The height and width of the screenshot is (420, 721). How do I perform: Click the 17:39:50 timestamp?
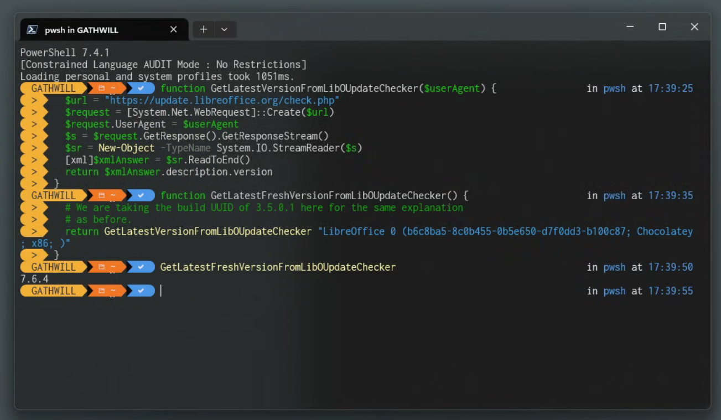click(670, 267)
